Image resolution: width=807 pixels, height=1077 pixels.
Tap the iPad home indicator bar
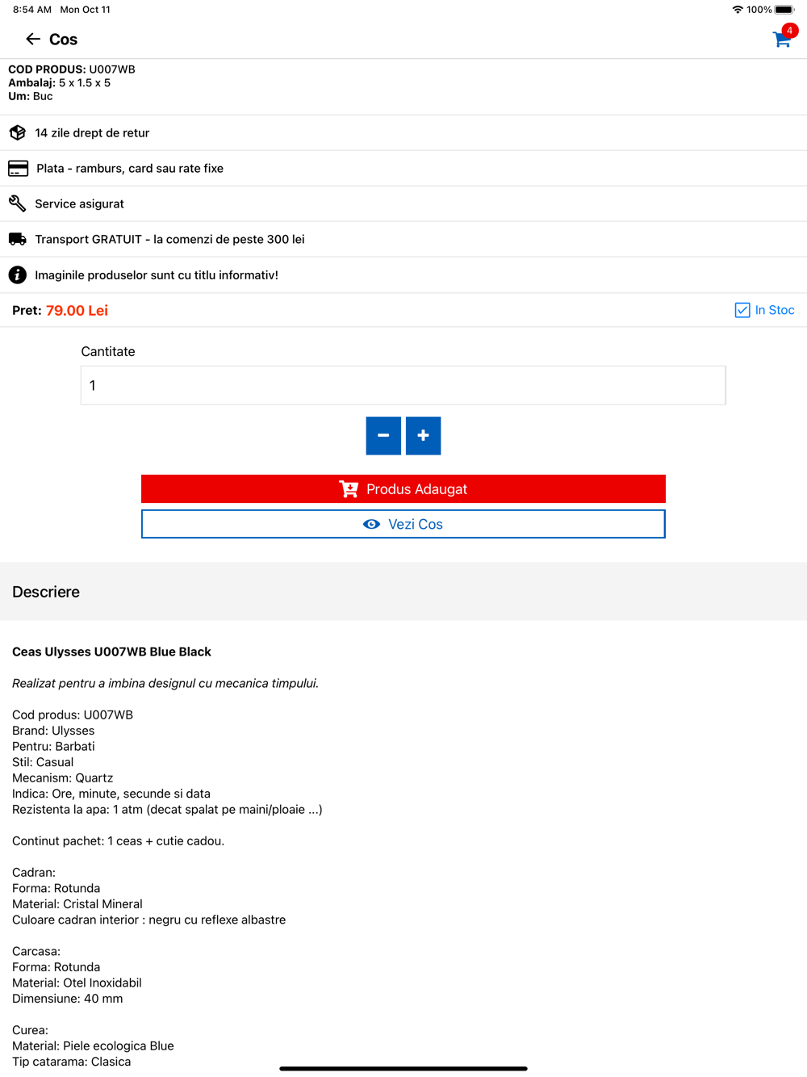[403, 1068]
